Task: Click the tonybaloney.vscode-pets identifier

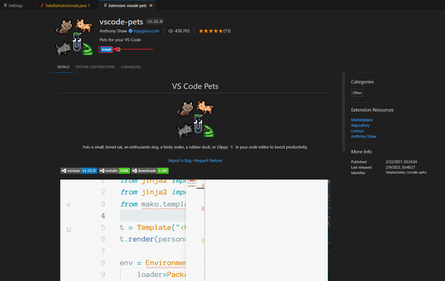Action: point(406,173)
